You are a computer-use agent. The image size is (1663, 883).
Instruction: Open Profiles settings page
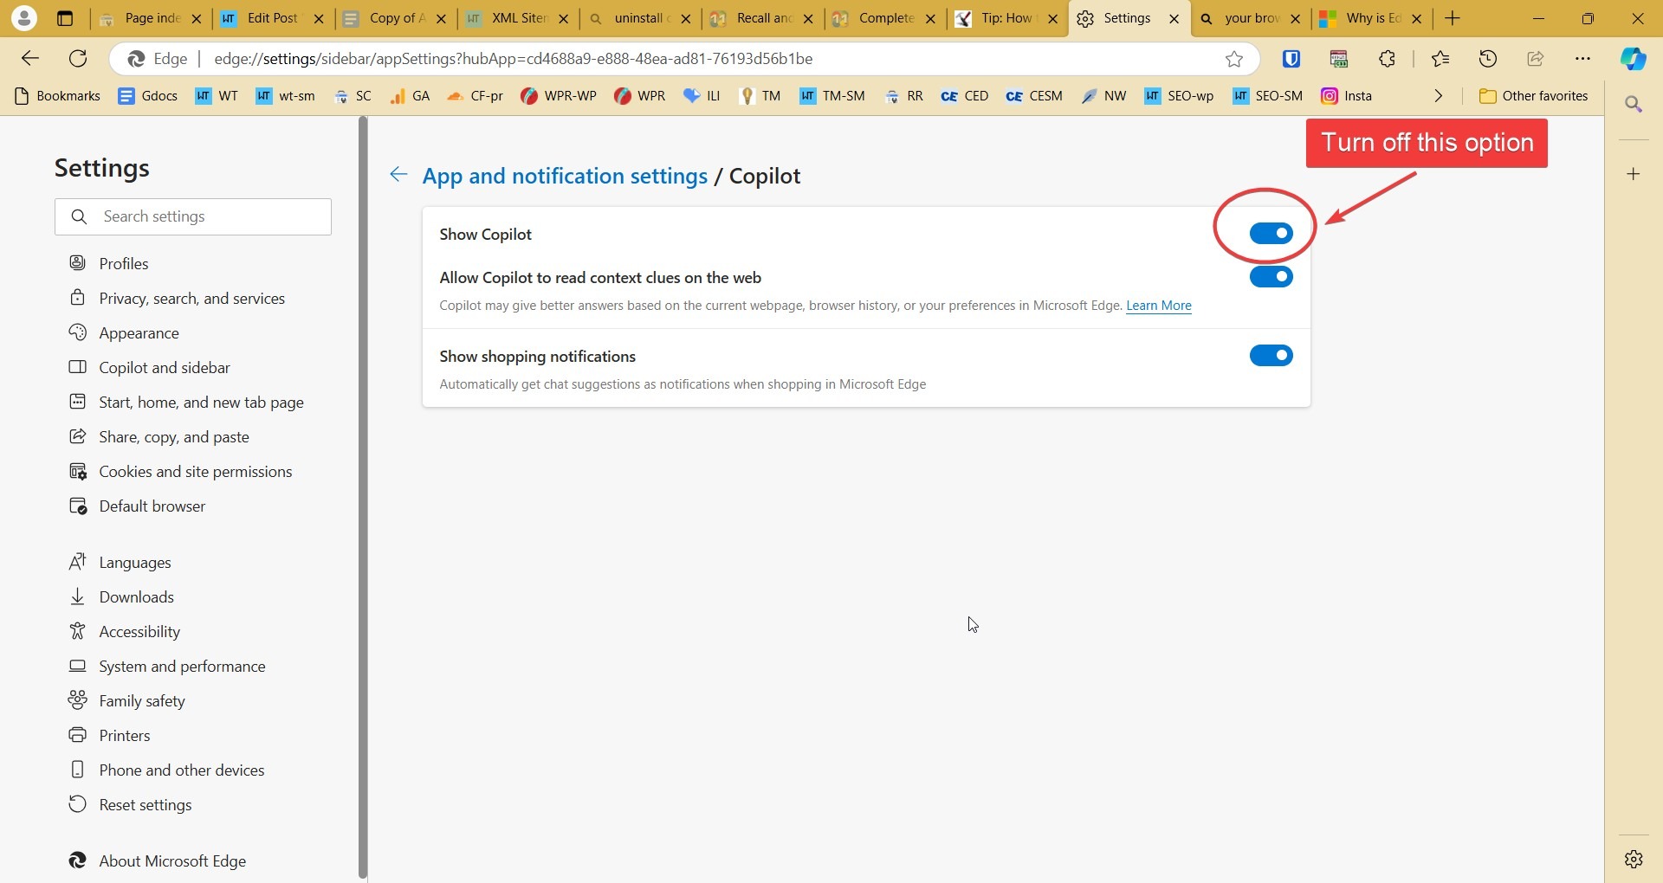point(124,263)
